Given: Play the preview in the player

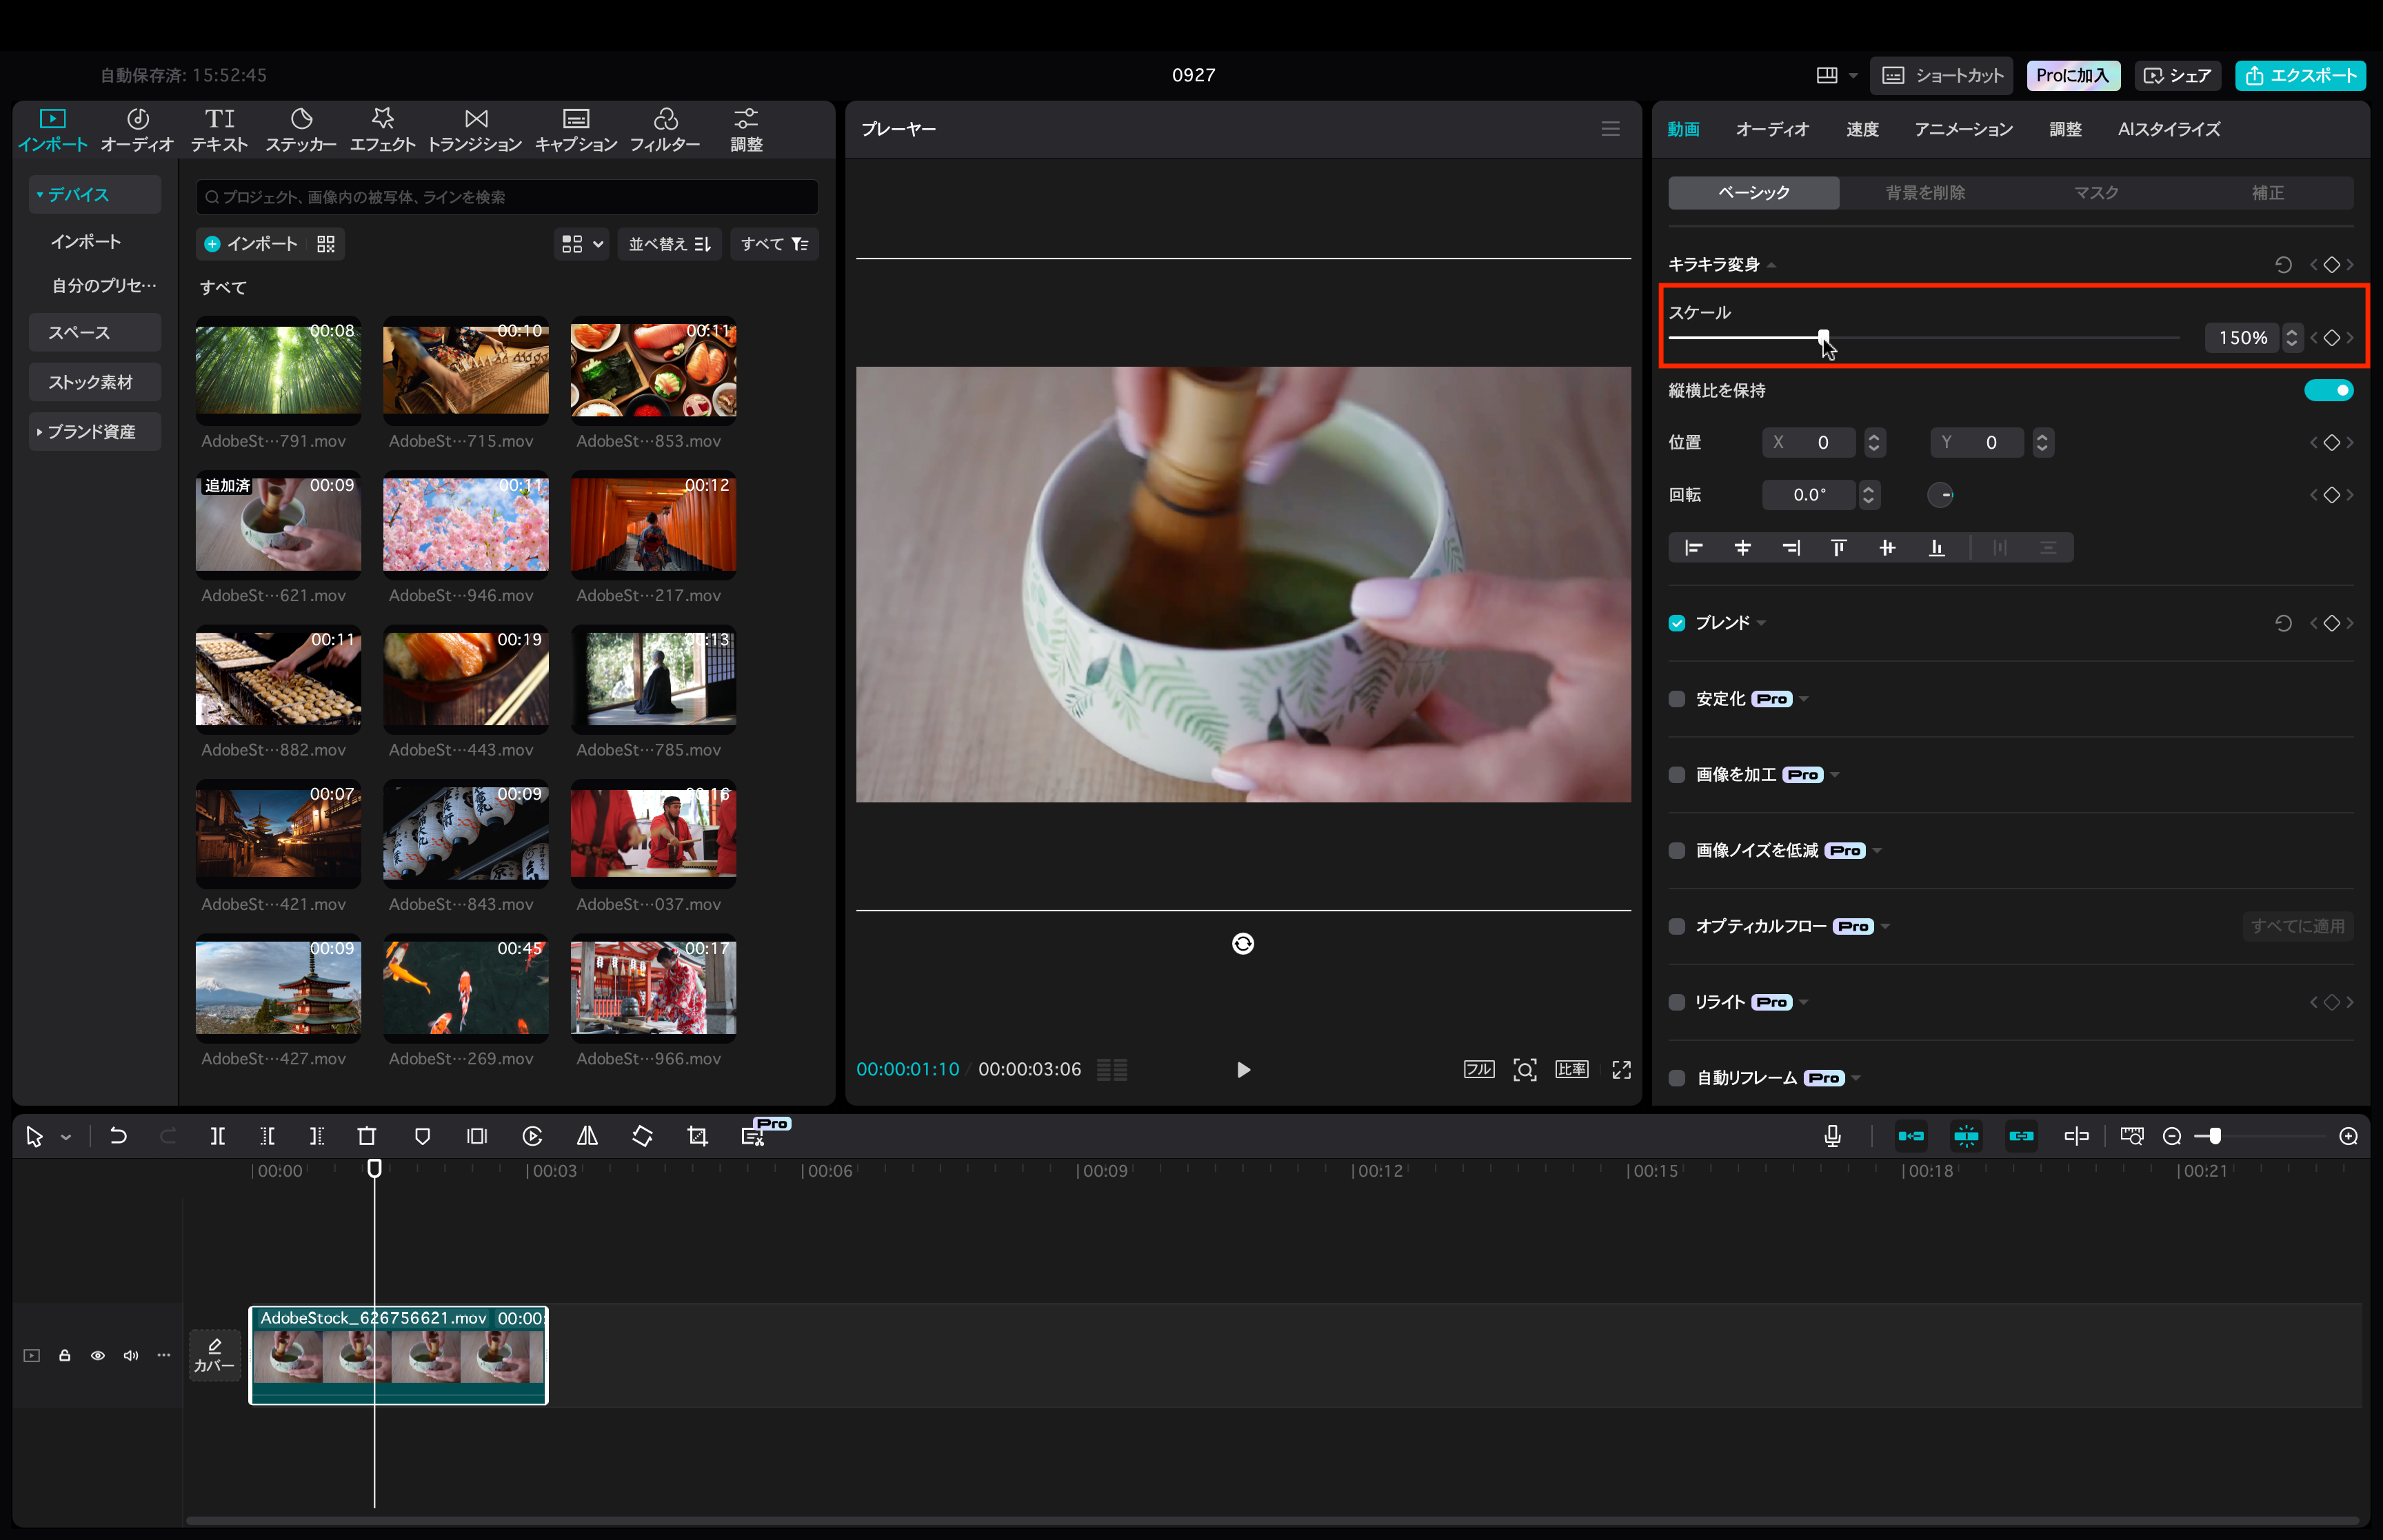Looking at the screenshot, I should point(1242,1070).
